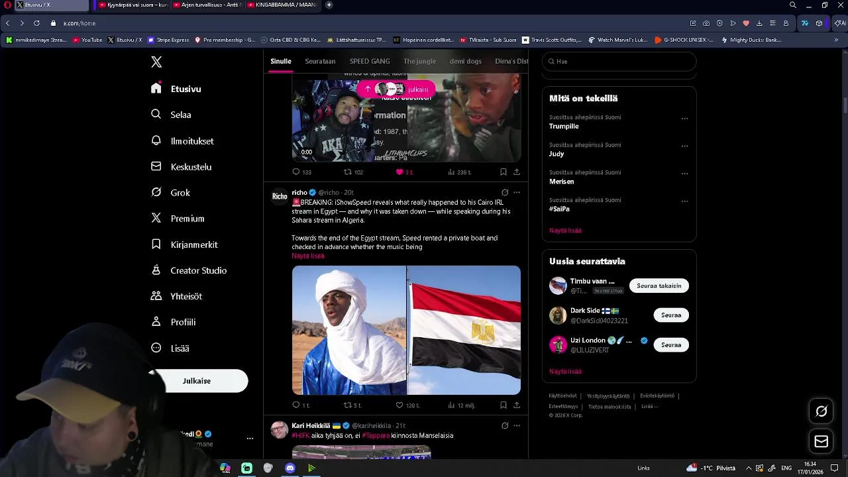The height and width of the screenshot is (477, 848).
Task: Select the Sinulle tab
Action: point(281,61)
